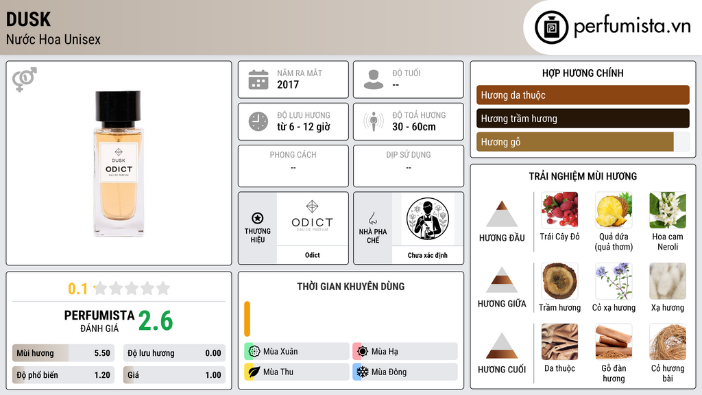Click the Mùa Xuân flower icon
Screen dimensions: 702x395
(x=254, y=351)
